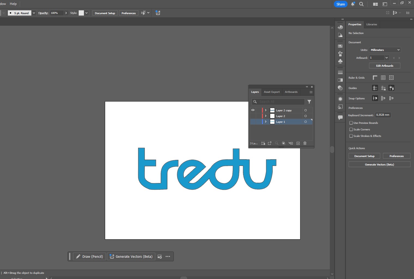Expand Layer 1 contents chevron
The height and width of the screenshot is (279, 414).
click(266, 122)
